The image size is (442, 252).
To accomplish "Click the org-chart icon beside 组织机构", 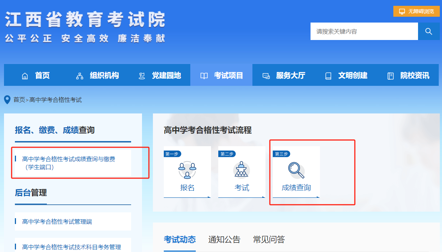I will [80, 76].
